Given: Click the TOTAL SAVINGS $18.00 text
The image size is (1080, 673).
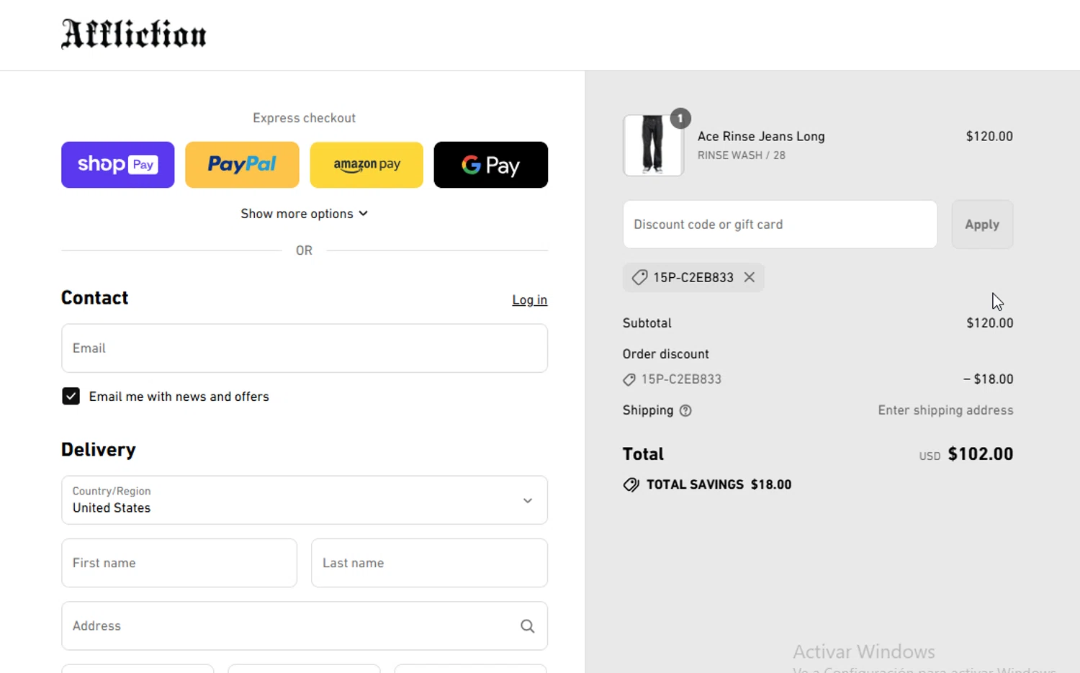Looking at the screenshot, I should click(719, 484).
